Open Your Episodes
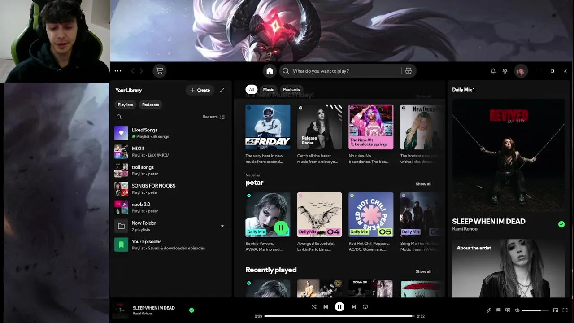 click(x=170, y=244)
